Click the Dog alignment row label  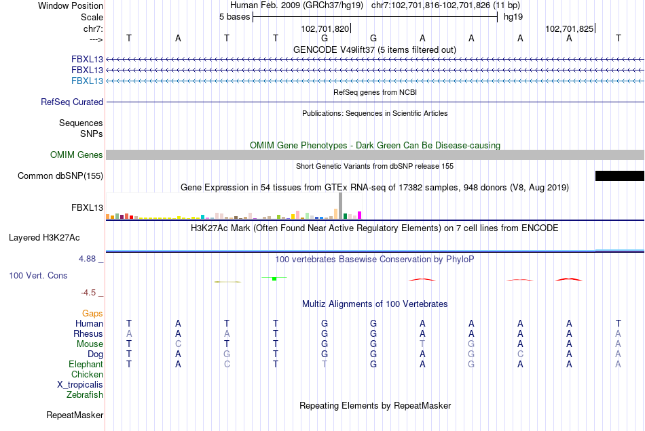(95, 354)
